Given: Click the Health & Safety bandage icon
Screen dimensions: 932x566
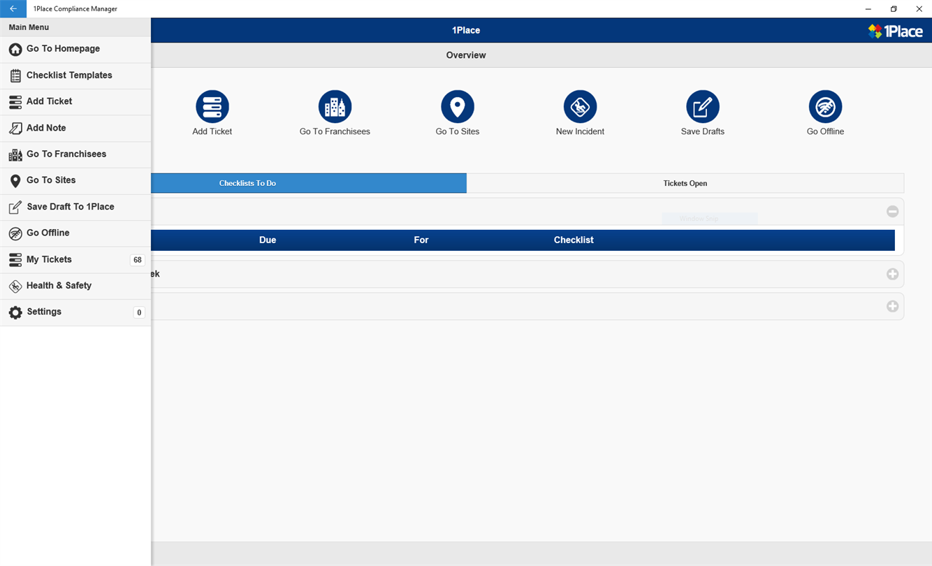Looking at the screenshot, I should click(x=15, y=286).
